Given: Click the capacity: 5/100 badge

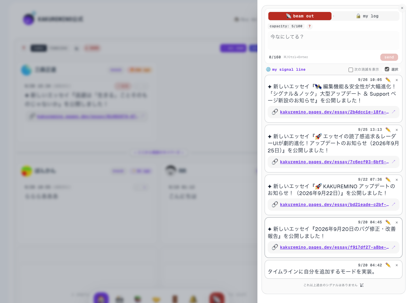Looking at the screenshot, I should click(x=286, y=26).
